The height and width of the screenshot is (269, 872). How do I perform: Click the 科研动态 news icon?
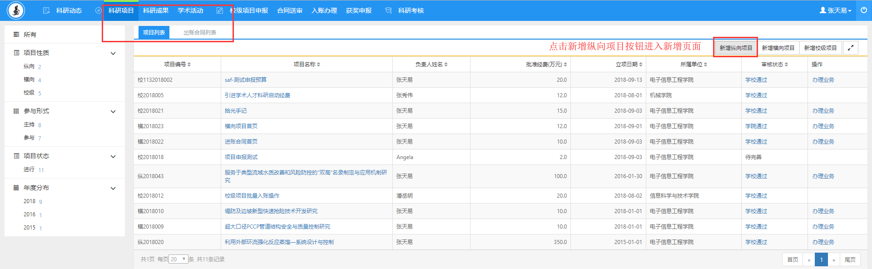click(x=46, y=10)
